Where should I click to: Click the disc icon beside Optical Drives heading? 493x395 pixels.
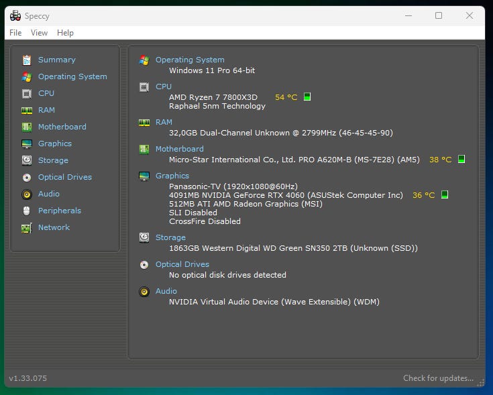tap(144, 265)
